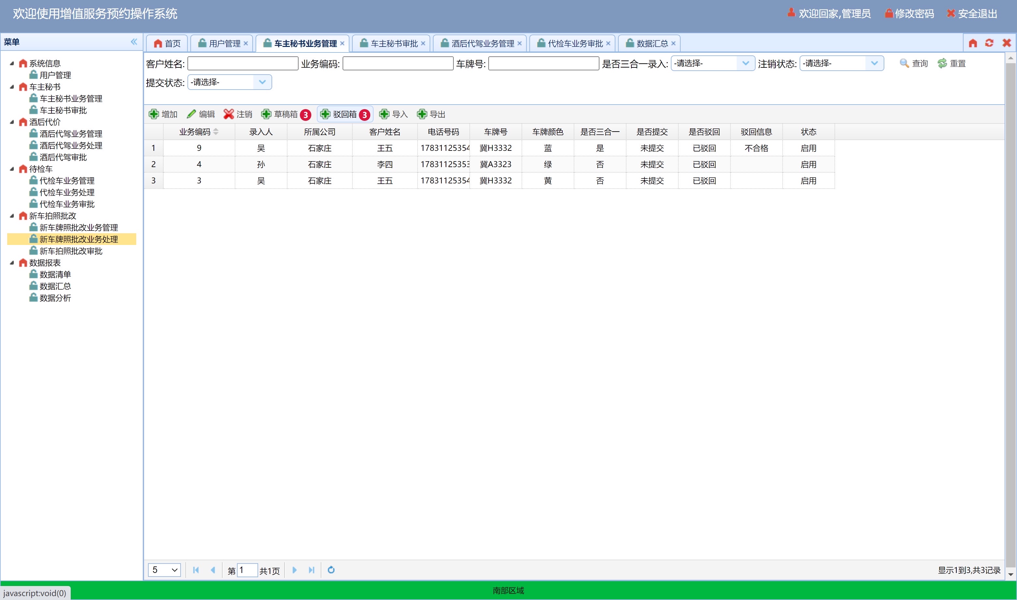Click the 导出 export button
The image size is (1017, 600).
pyautogui.click(x=431, y=114)
